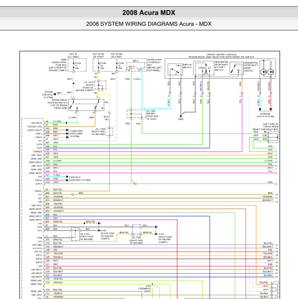Click the left LED symbol above Interior Lights
This screenshot has height=299, width=298.
click(264, 72)
